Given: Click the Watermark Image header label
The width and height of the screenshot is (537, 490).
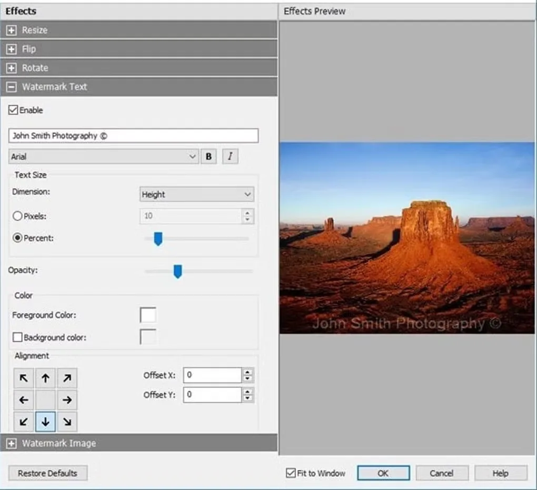Looking at the screenshot, I should [59, 444].
